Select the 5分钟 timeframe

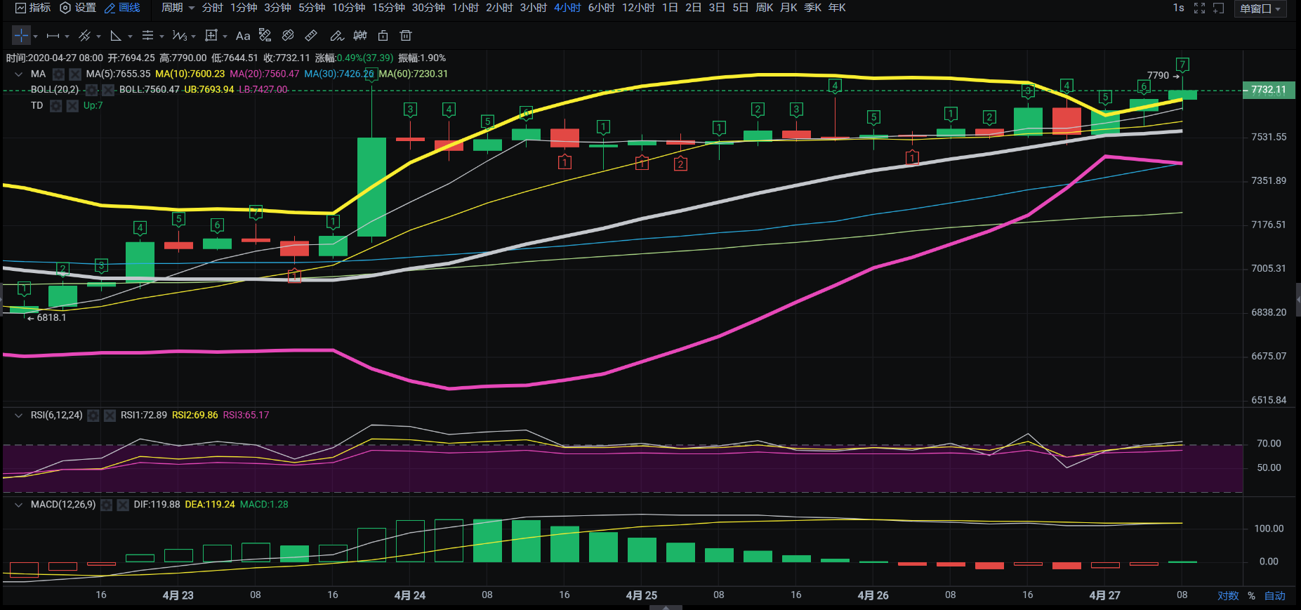312,8
